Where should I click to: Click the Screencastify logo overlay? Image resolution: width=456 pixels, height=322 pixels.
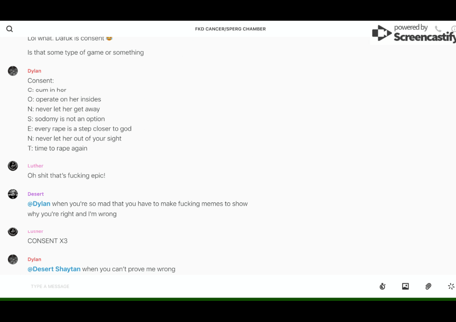(x=413, y=34)
